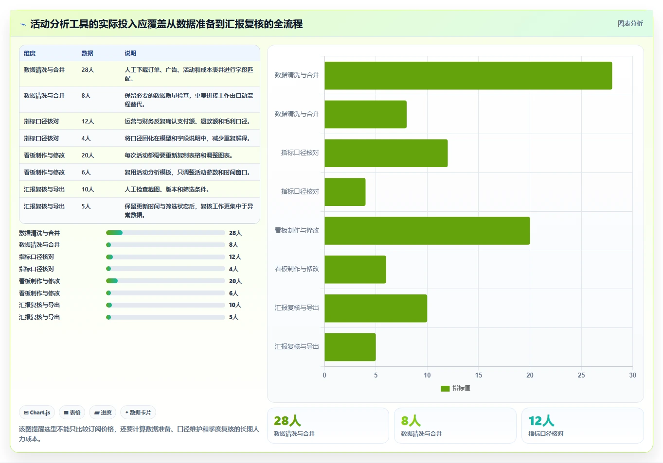This screenshot has height=463, width=663.
Task: Open the 28人 数据清洗与合并 summary card
Action: (x=328, y=426)
